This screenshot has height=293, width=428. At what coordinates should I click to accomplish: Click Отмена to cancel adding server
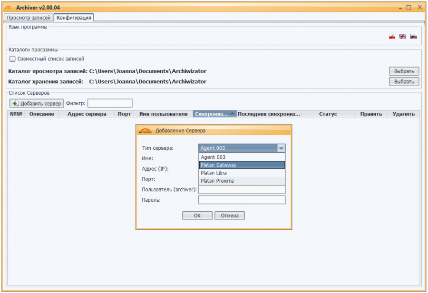click(230, 216)
